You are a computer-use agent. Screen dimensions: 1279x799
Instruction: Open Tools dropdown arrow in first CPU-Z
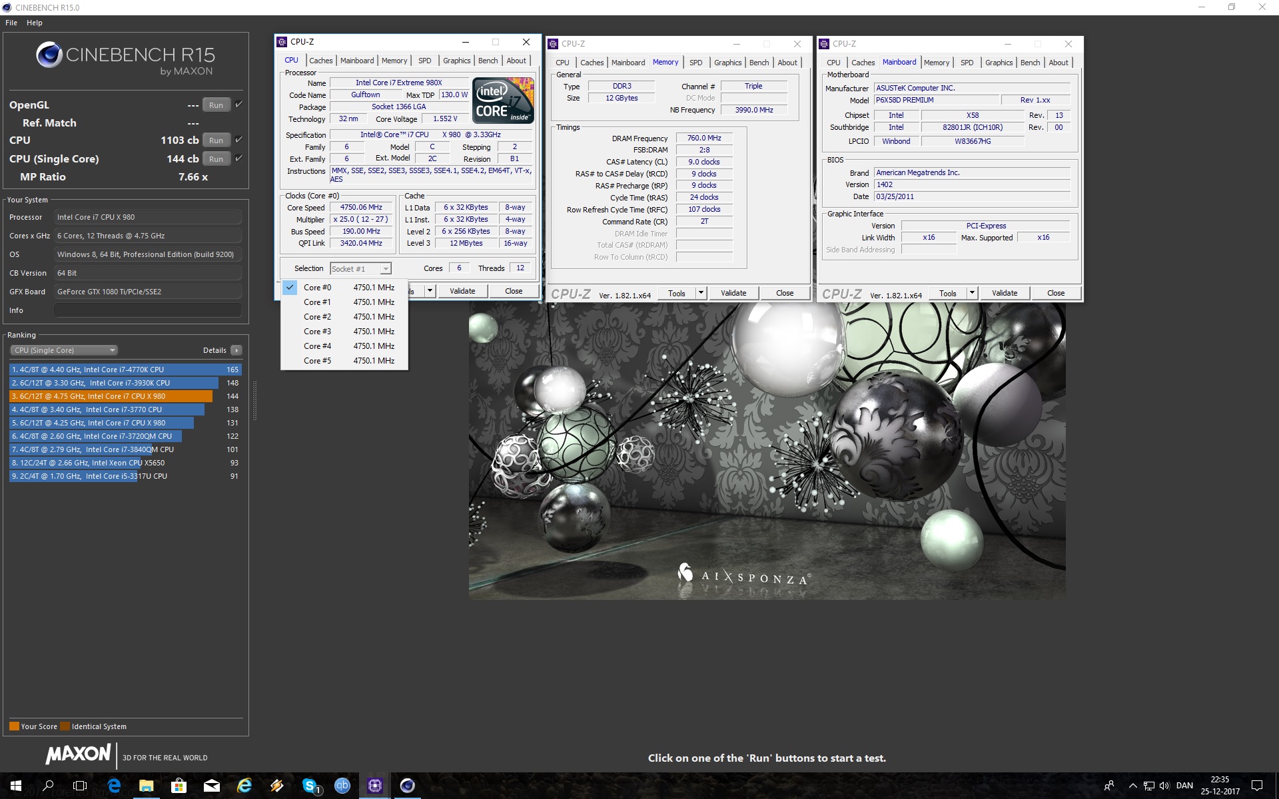click(x=430, y=291)
